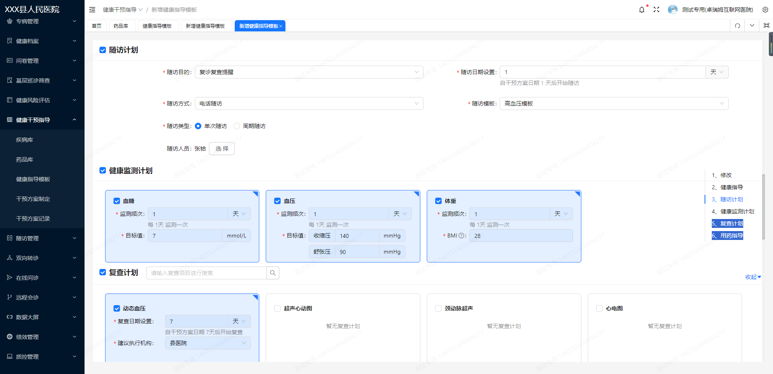This screenshot has height=374, width=773.
Task: Open the 随访目的 dropdown
Action: tap(309, 72)
